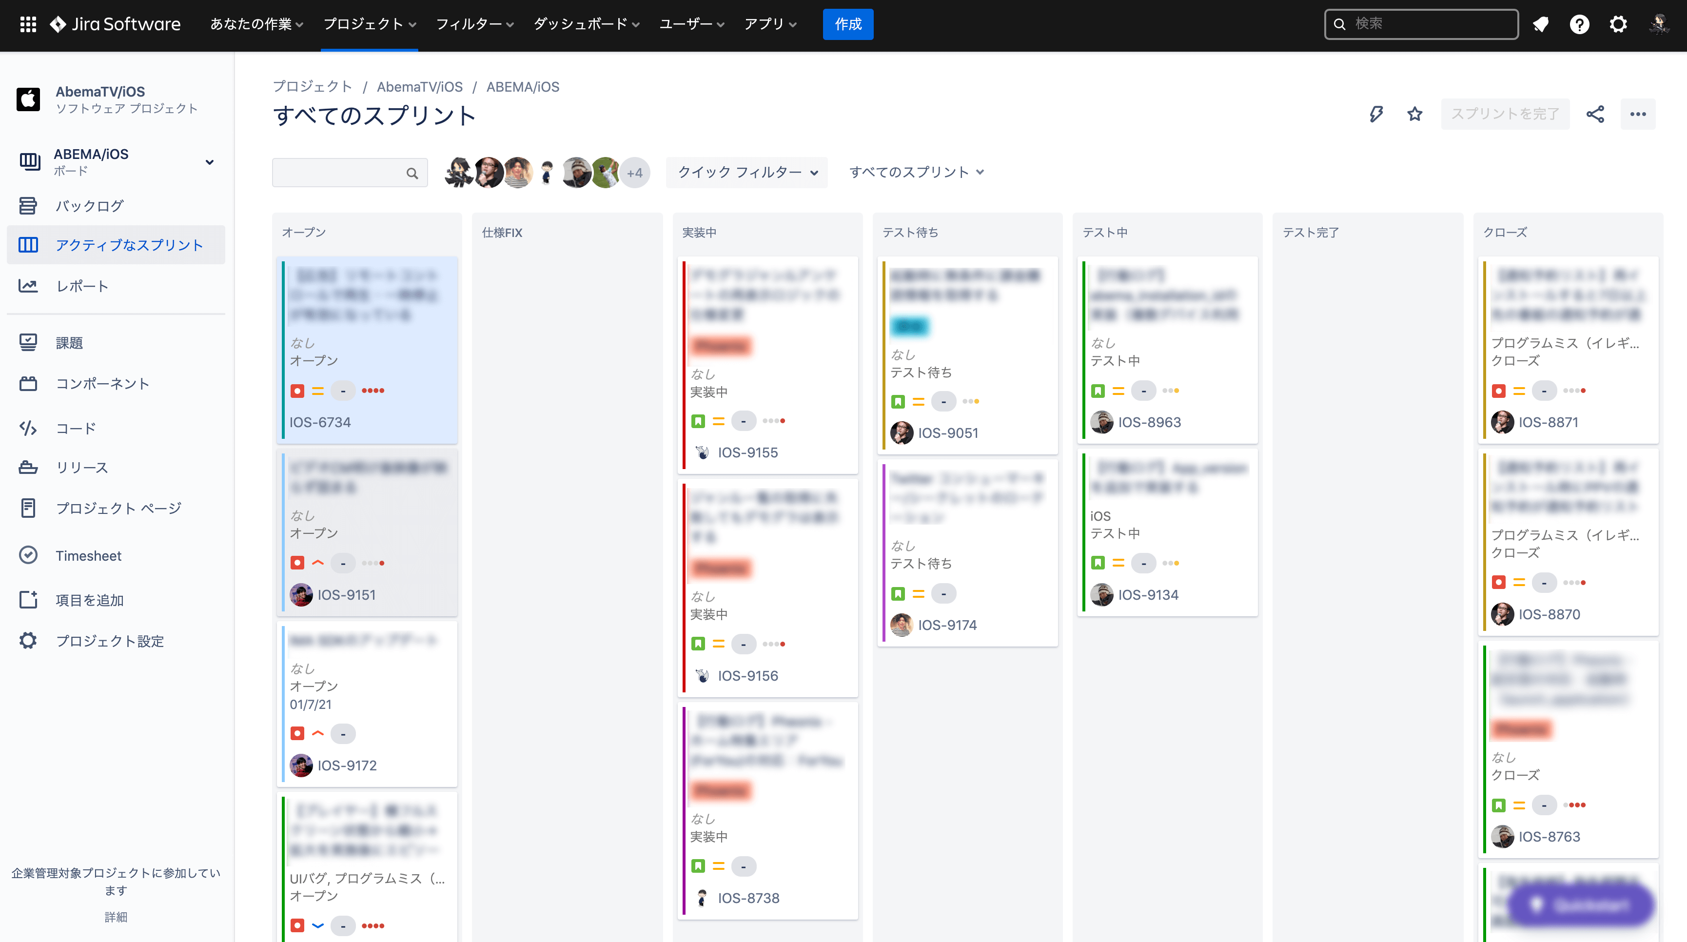1687x942 pixels.
Task: Toggle the star to favorite this board
Action: click(1414, 114)
